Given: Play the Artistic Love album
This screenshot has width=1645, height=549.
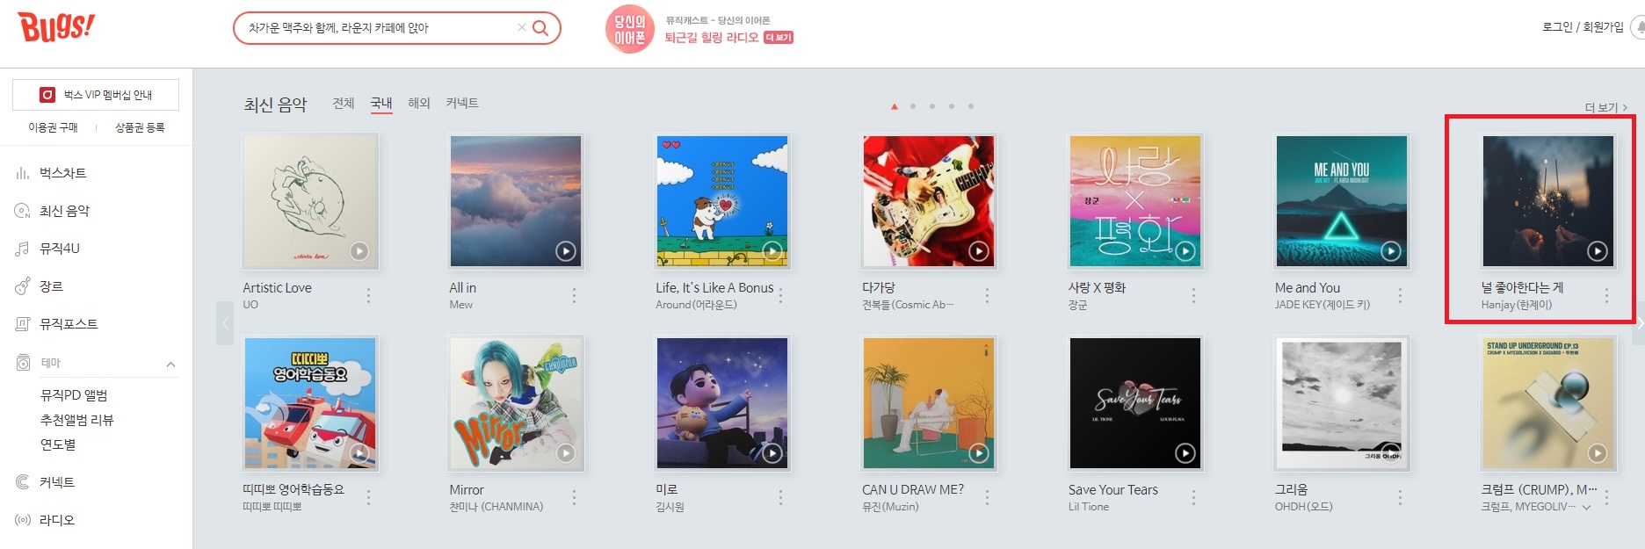Looking at the screenshot, I should point(359,251).
